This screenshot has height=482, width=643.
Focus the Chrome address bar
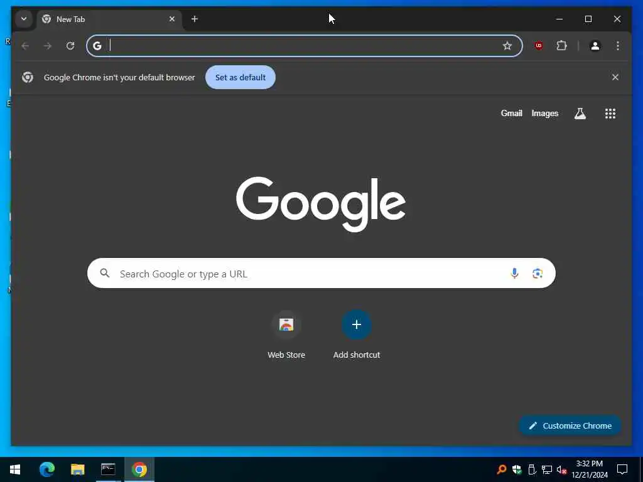click(x=305, y=46)
